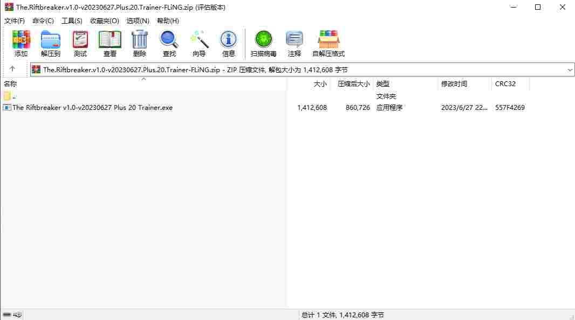Open the 命令(C) menu
The image size is (575, 320).
pos(43,21)
